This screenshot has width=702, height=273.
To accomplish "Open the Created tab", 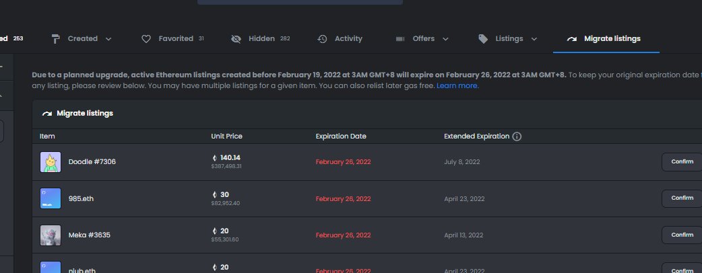I will 82,39.
